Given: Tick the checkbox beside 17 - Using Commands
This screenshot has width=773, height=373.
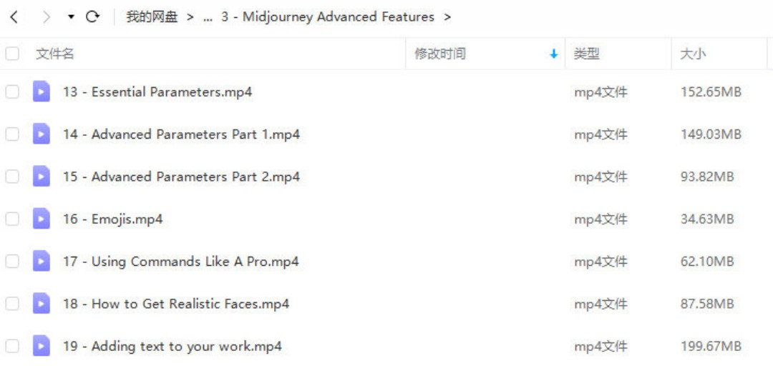Looking at the screenshot, I should click(12, 262).
